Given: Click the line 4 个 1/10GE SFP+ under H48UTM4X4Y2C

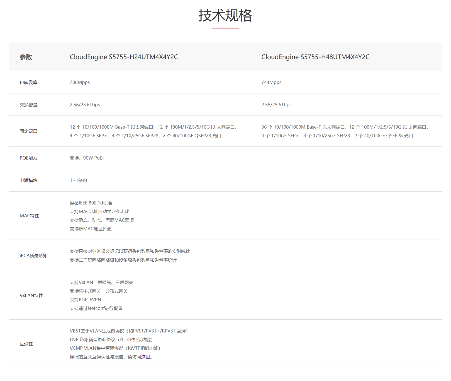Looking at the screenshot, I should pyautogui.click(x=337, y=136).
